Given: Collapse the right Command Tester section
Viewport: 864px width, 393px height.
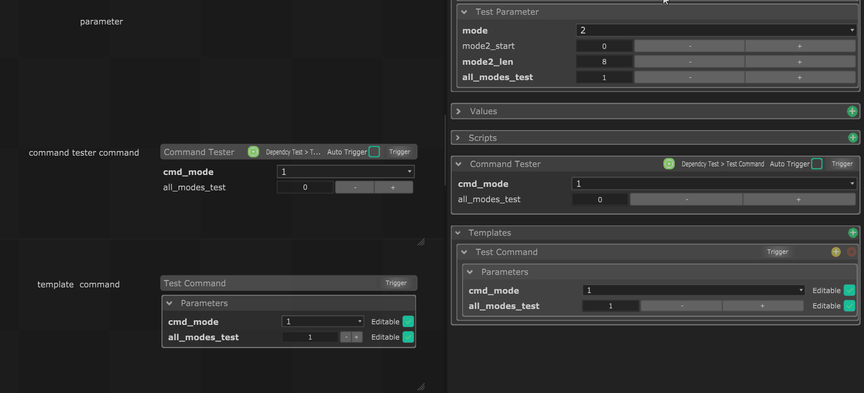Looking at the screenshot, I should pyautogui.click(x=459, y=164).
